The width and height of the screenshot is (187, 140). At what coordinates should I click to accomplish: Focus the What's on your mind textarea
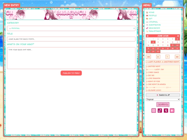pyautogui.click(x=71, y=58)
